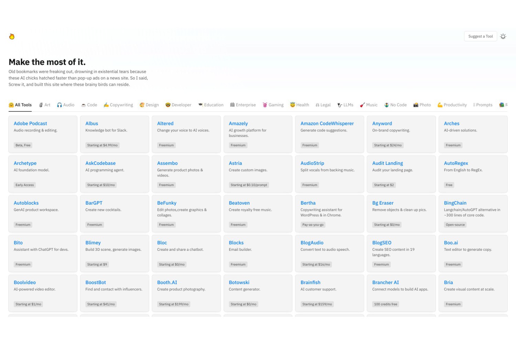Open the Booth.AI link
This screenshot has width=516, height=344.
coord(167,282)
